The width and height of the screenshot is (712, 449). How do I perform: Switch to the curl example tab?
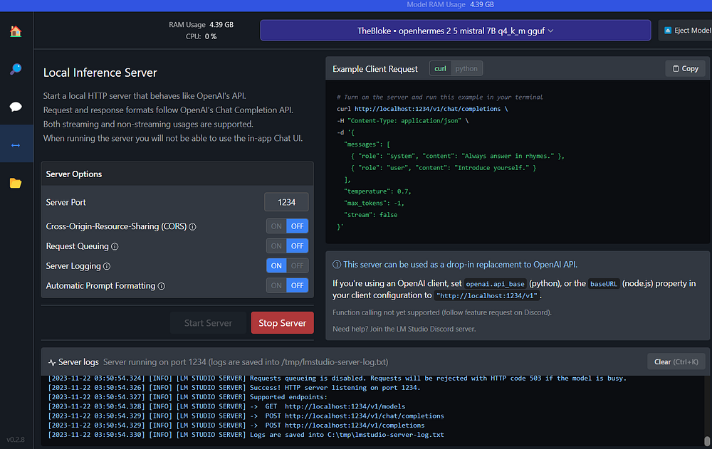tap(441, 68)
